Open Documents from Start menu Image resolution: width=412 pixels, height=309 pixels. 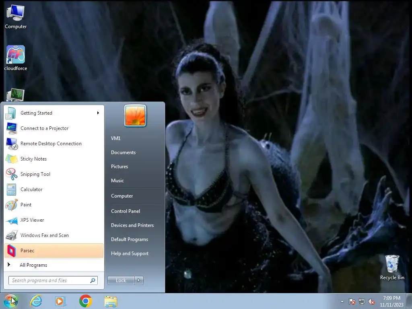tap(123, 152)
